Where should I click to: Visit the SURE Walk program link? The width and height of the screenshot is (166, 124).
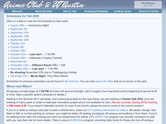click(x=102, y=117)
